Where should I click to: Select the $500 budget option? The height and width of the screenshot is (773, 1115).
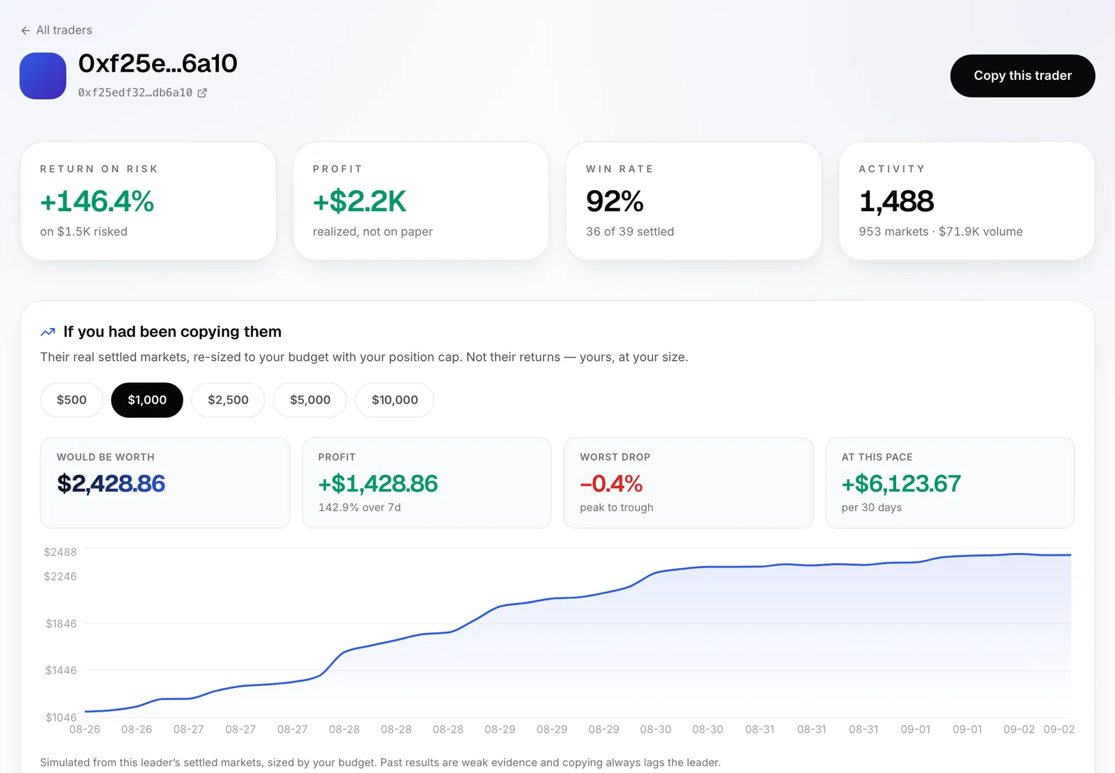[72, 400]
